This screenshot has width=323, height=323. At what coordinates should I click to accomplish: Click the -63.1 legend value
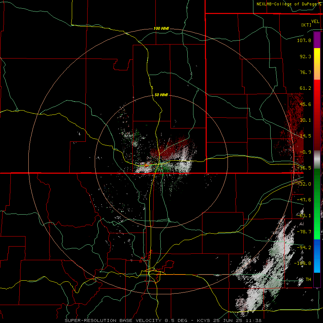pos(304,216)
